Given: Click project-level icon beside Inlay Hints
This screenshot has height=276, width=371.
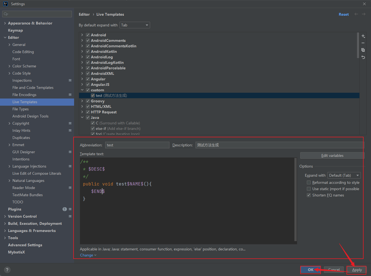Looking at the screenshot, I should 70,130.
